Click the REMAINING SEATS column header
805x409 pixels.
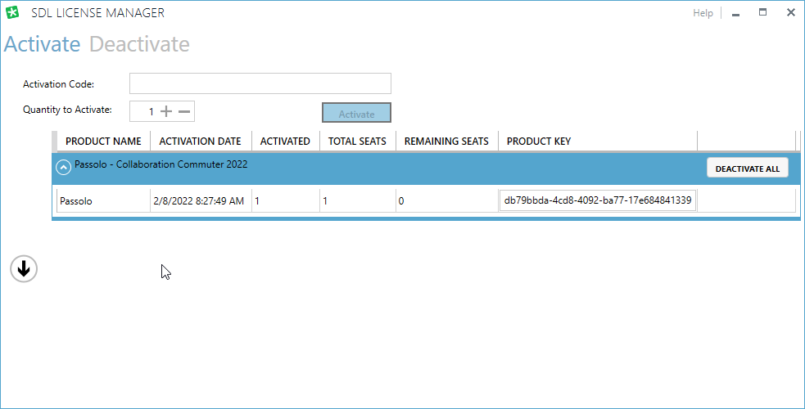[x=446, y=141]
